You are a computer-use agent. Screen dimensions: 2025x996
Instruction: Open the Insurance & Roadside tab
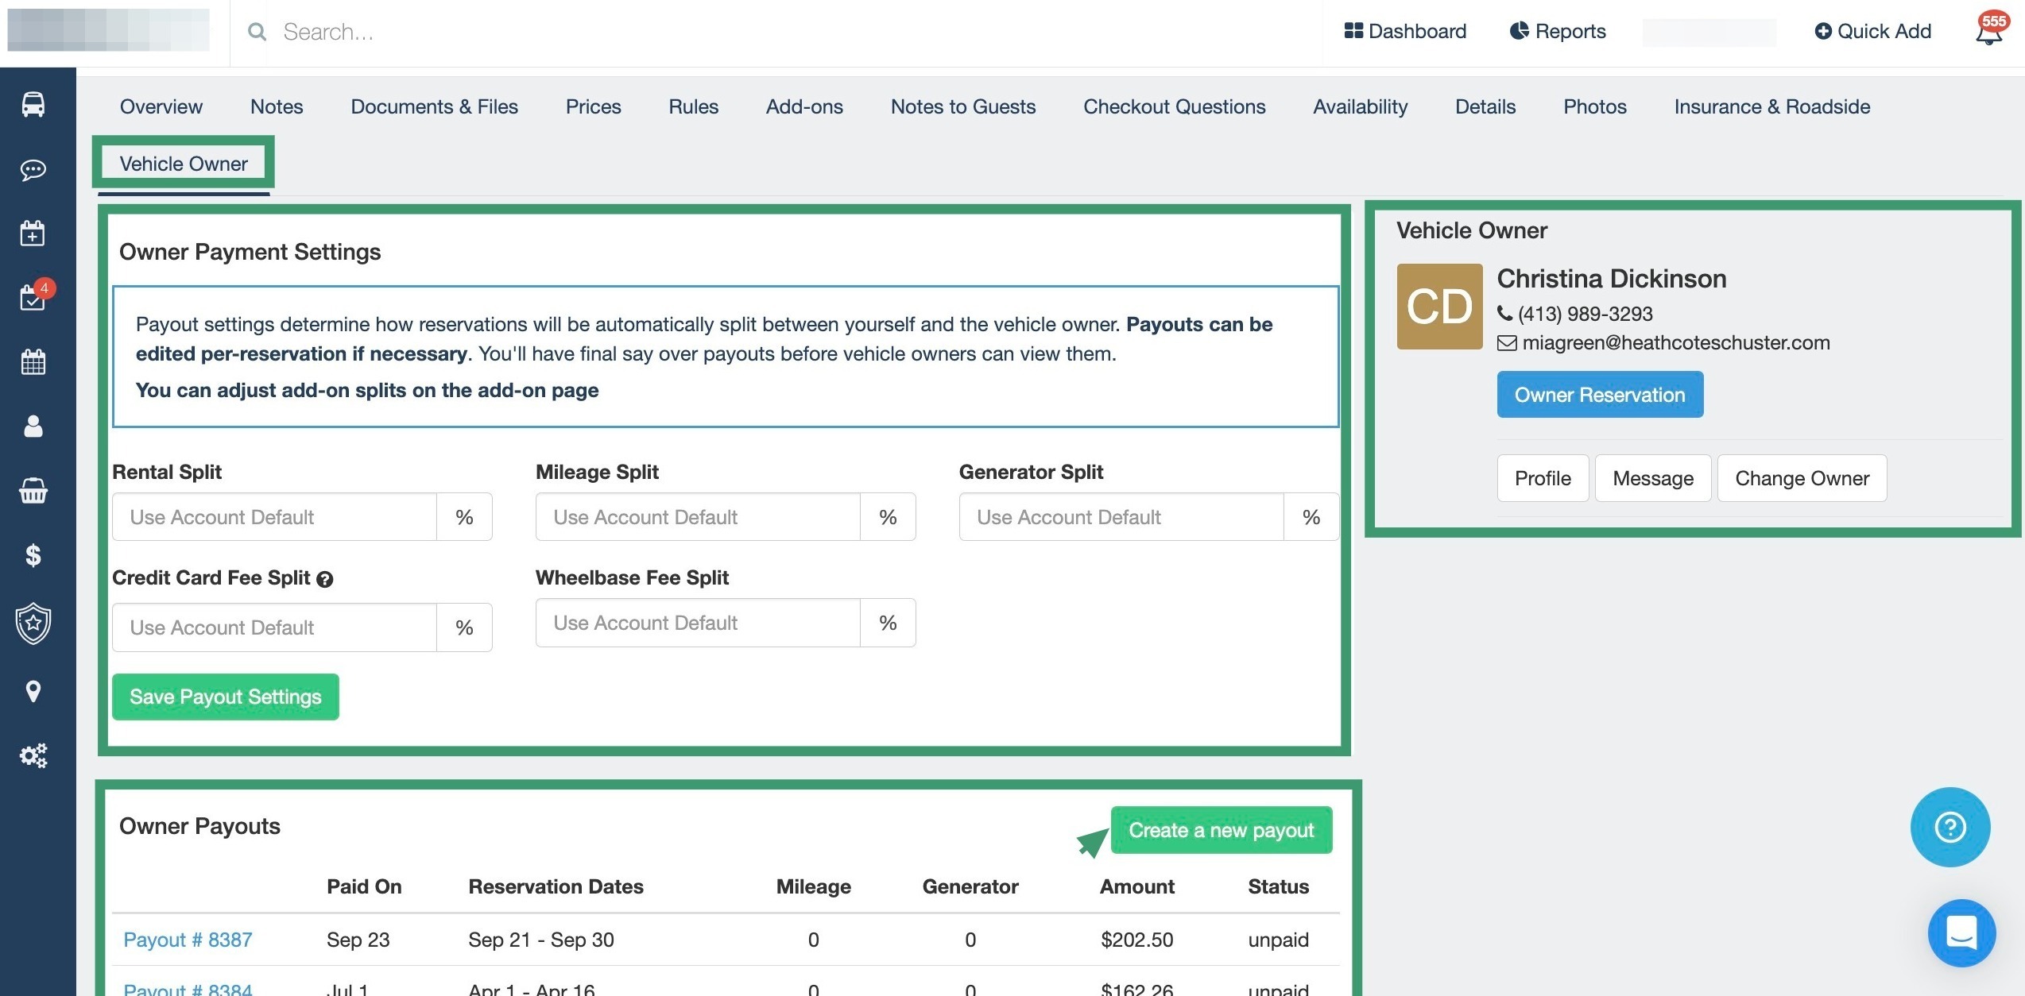(1771, 106)
